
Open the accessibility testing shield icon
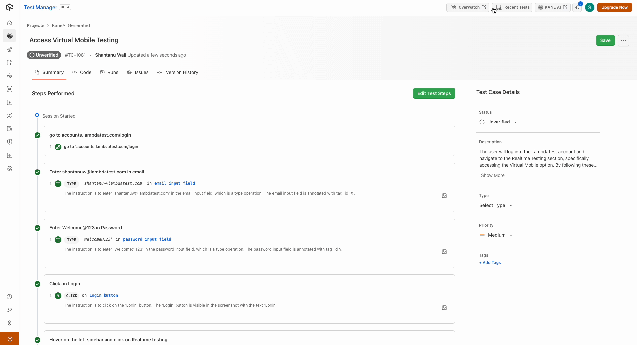pos(10,142)
